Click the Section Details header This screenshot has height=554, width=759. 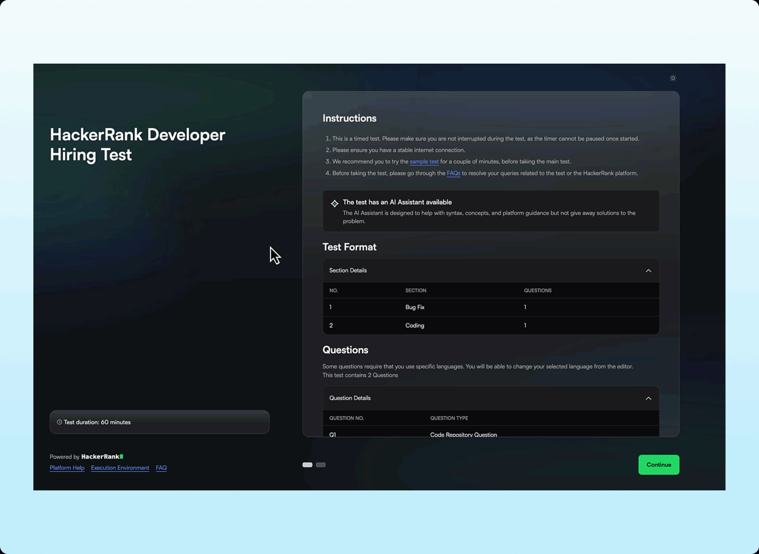[490, 270]
